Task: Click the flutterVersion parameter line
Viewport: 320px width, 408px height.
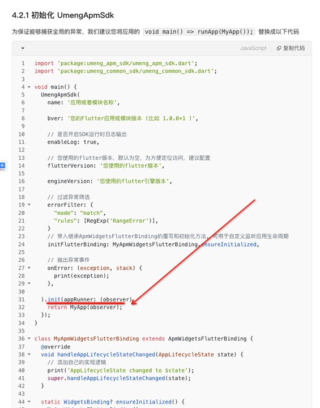Action: tap(105, 165)
